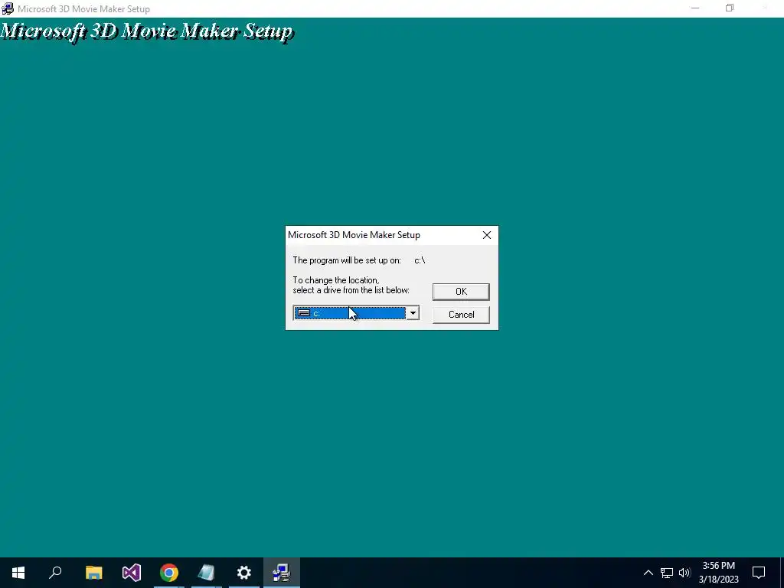Open taskbar search magnifier
784x588 pixels.
[55, 573]
